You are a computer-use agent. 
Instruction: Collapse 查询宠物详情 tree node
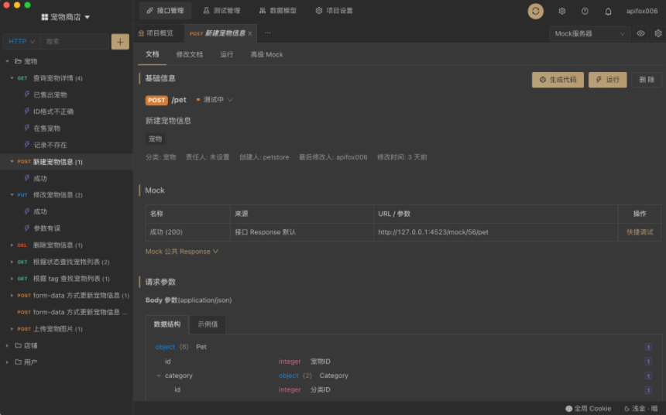[x=12, y=77]
